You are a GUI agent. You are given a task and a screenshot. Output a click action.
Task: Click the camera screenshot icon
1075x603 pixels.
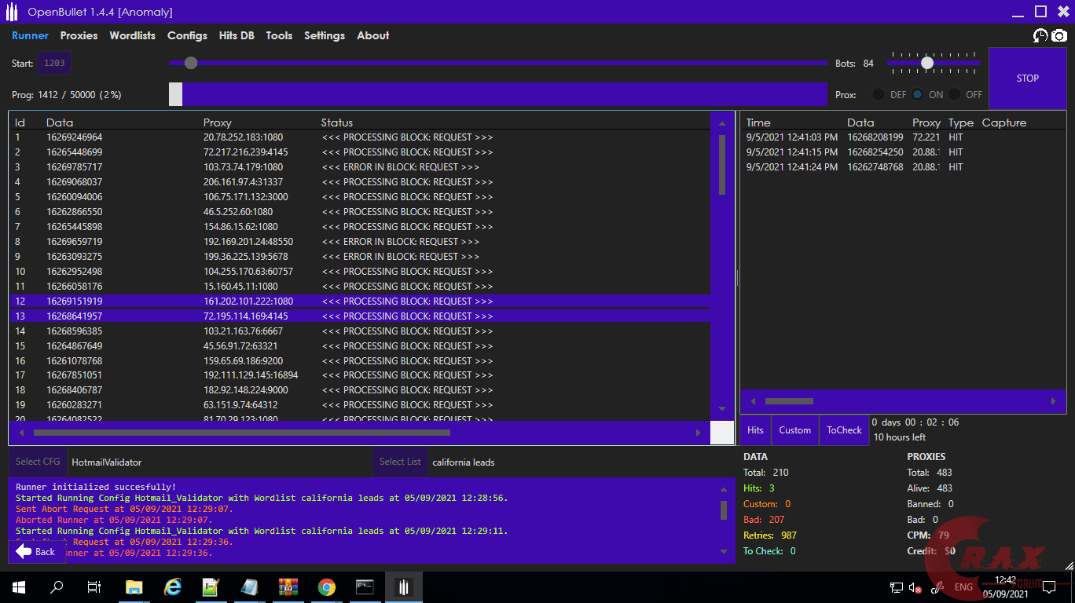(1059, 35)
